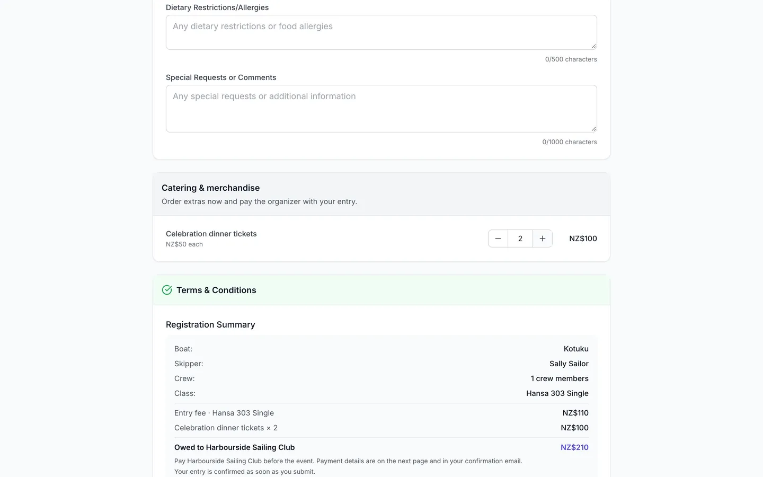Select the skipper name Sally Sailor
Screen dimensions: 763x477
(x=569, y=364)
